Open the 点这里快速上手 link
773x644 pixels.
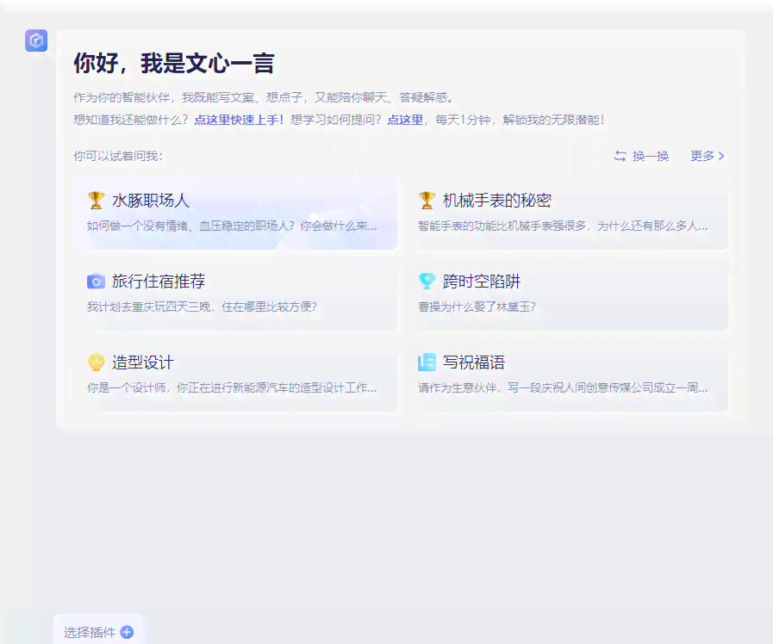239,120
